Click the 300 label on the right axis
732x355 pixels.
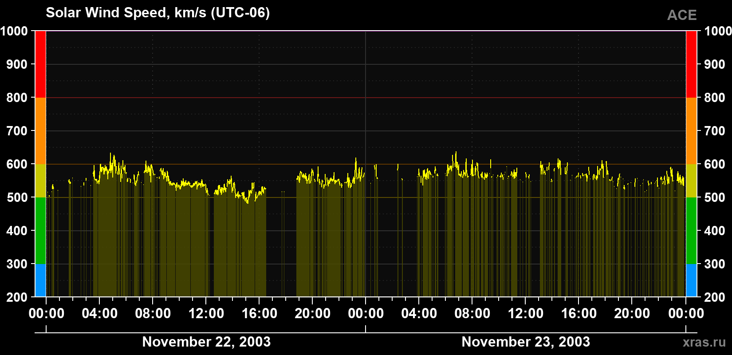[x=715, y=264]
